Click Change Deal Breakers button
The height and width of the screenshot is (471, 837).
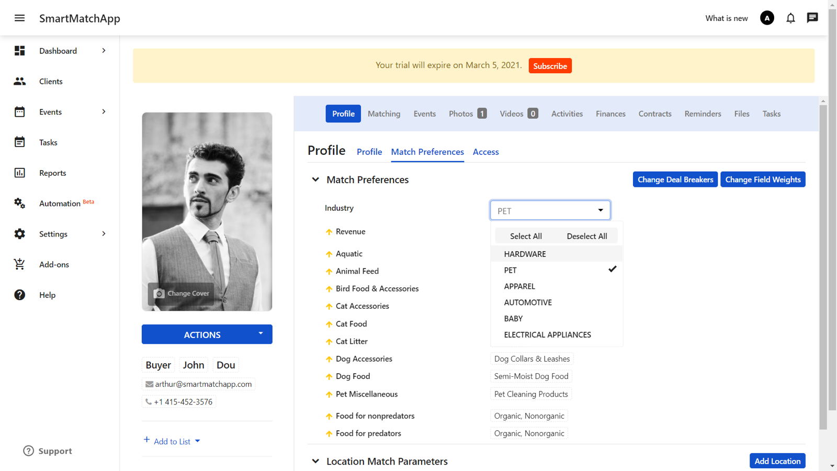(x=675, y=180)
